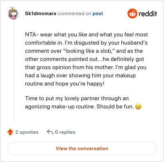The image size is (164, 162).
Task: Click the Sk1dmcmarx avatar image
Action: (x=13, y=13)
